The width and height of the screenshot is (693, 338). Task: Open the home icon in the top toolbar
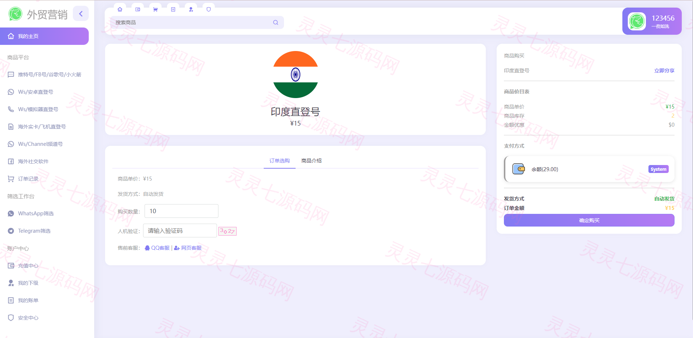(120, 9)
